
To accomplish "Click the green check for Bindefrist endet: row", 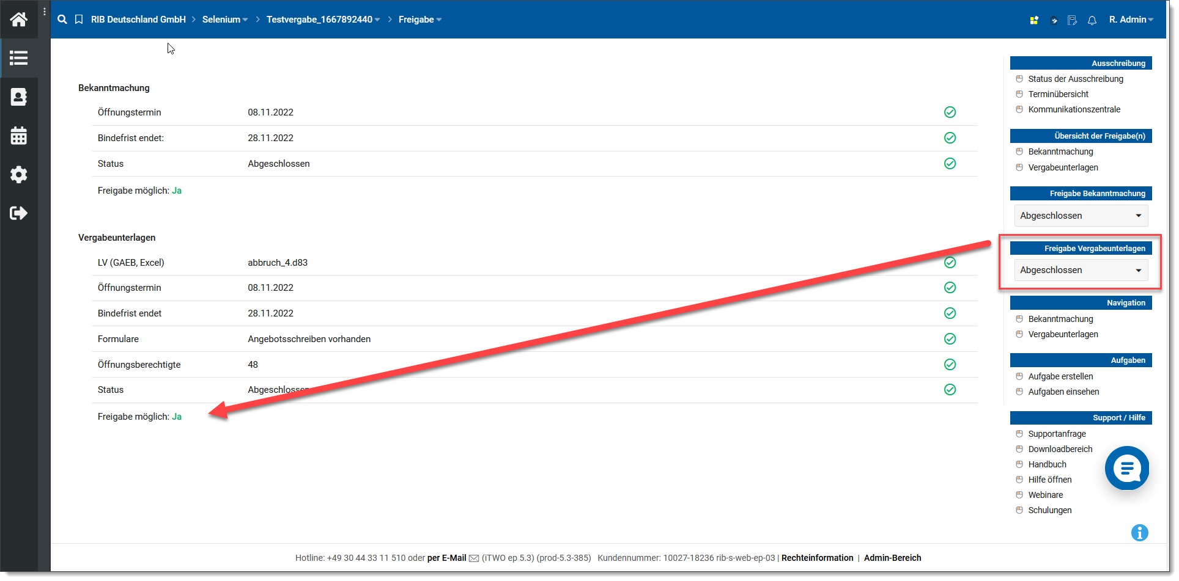I will tap(950, 137).
